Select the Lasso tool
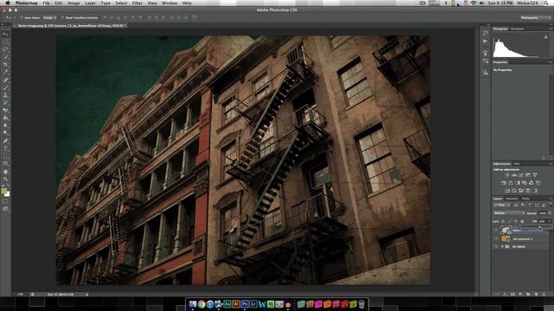Viewport: 554px width, 311px height. [x=5, y=49]
